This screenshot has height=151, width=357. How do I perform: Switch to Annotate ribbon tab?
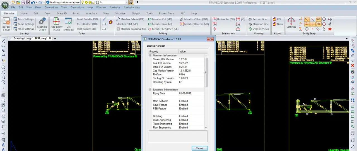click(x=91, y=13)
